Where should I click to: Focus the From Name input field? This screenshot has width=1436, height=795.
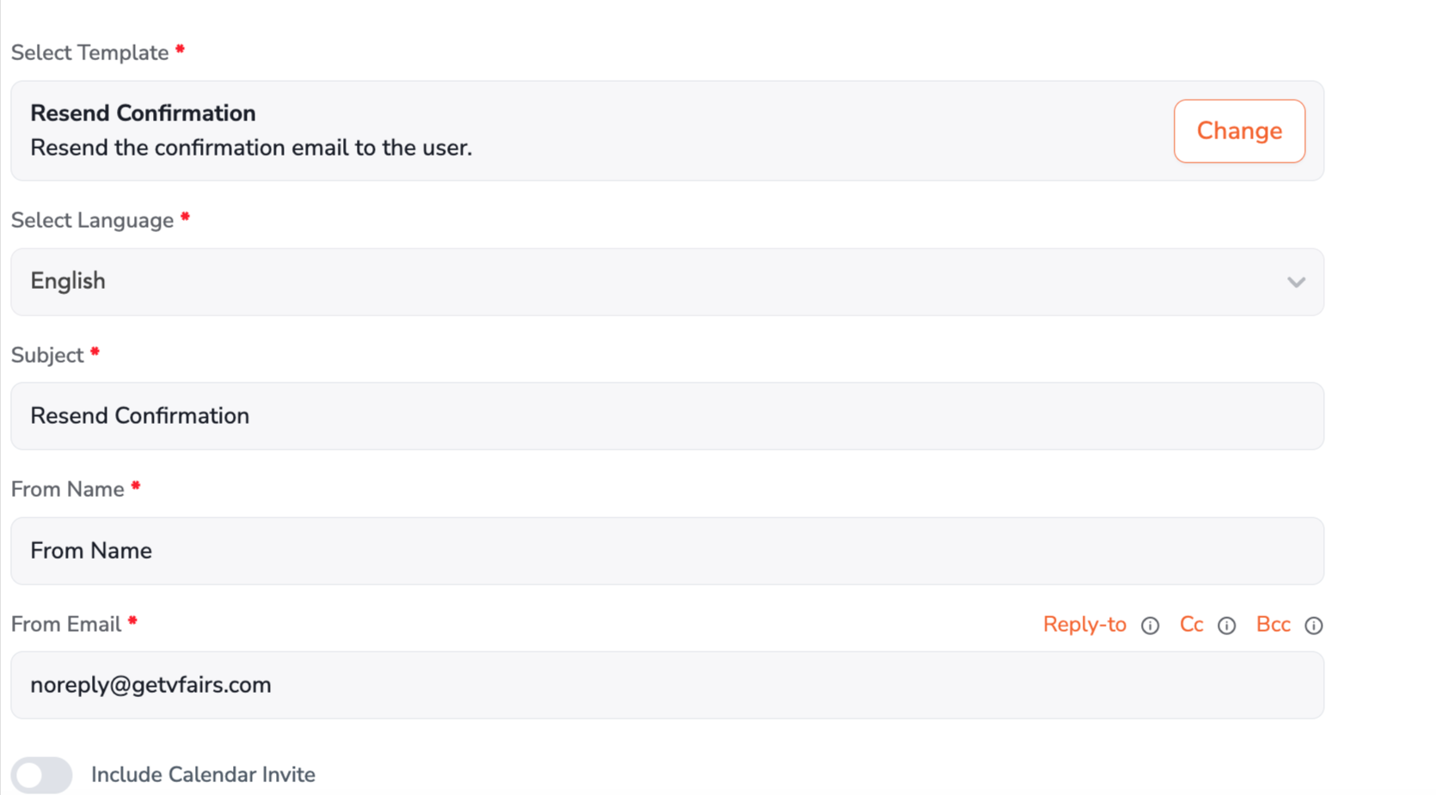pos(667,551)
